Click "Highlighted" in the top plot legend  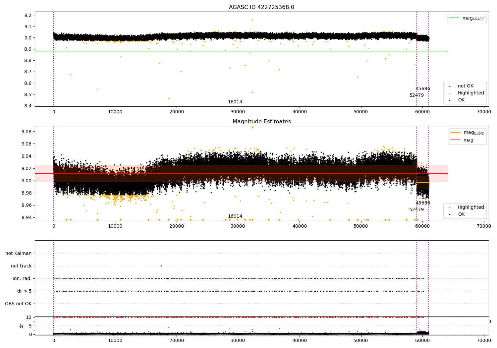pos(471,93)
